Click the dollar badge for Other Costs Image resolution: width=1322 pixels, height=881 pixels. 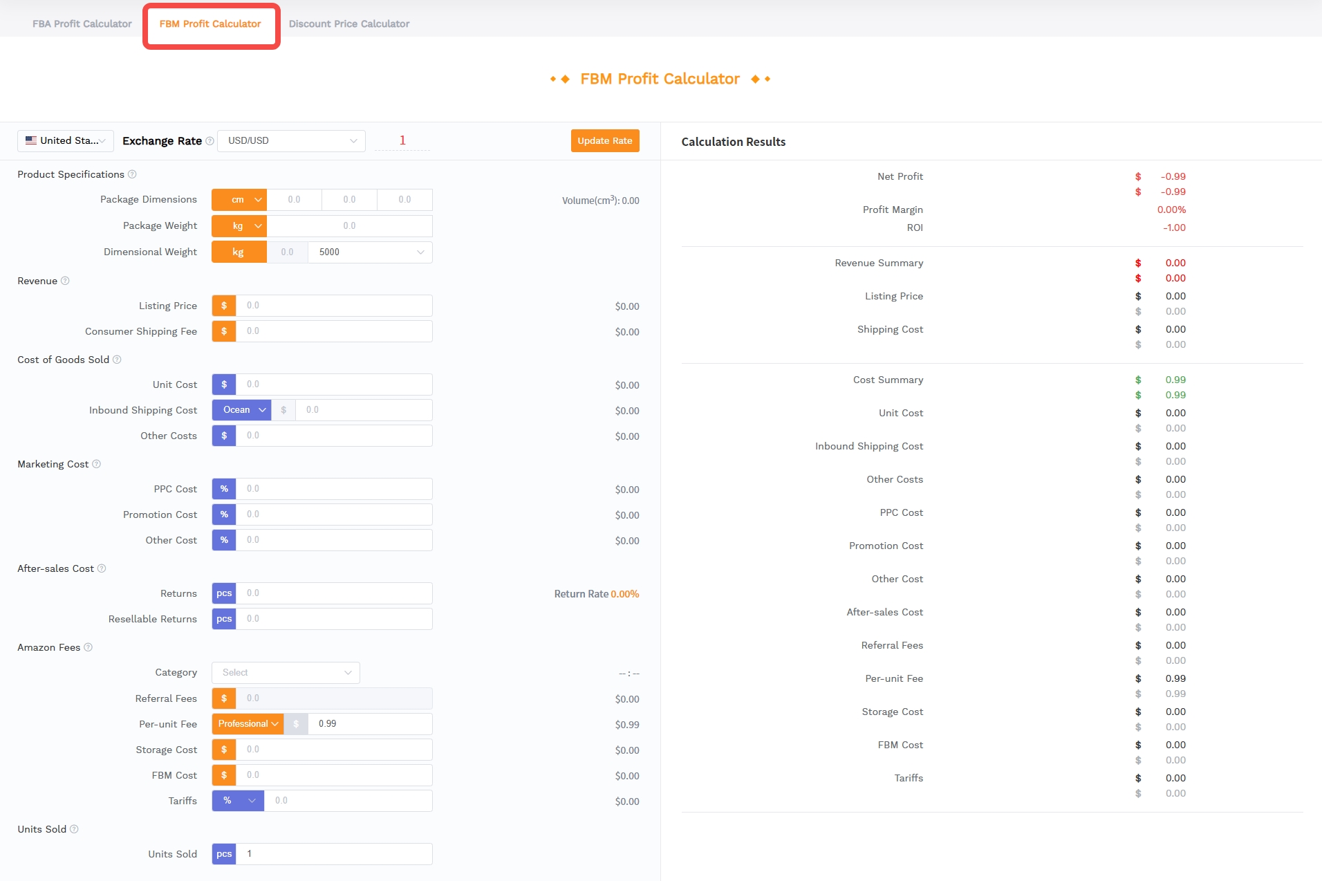click(x=224, y=436)
